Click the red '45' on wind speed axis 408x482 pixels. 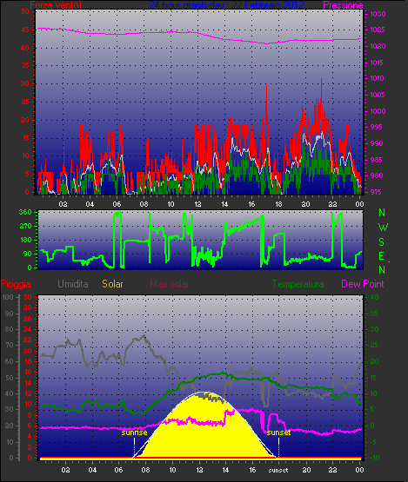point(25,30)
